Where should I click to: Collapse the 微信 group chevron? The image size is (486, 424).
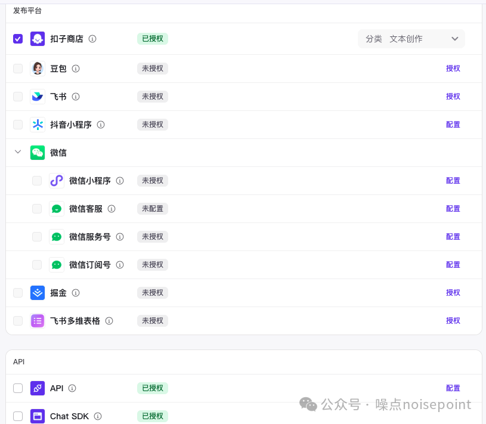[x=18, y=152]
